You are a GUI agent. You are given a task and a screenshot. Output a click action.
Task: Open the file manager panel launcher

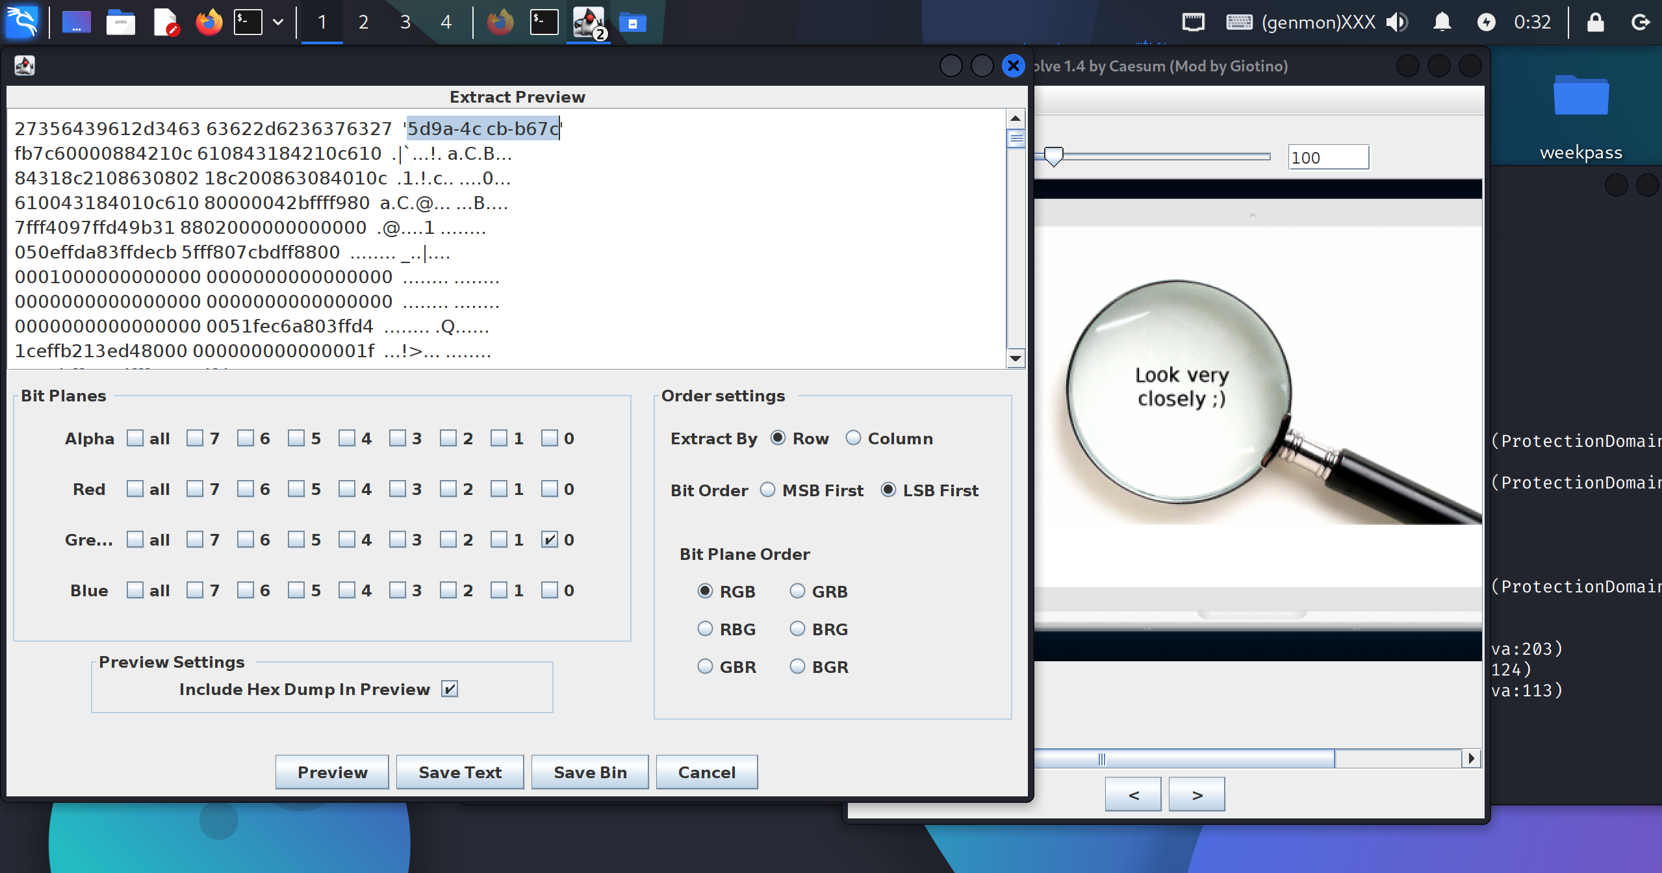click(120, 23)
